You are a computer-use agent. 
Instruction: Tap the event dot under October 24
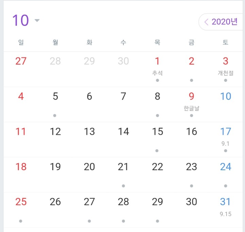(225, 186)
